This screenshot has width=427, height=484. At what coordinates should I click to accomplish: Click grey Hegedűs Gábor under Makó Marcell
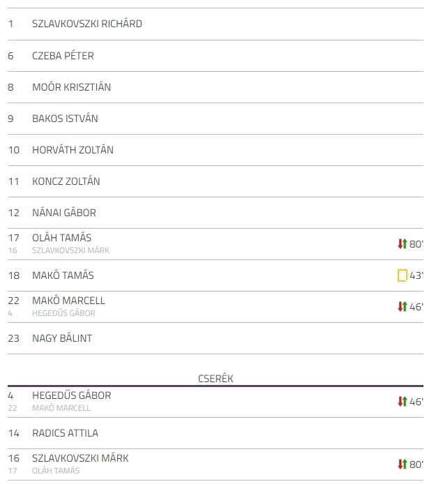click(x=63, y=313)
